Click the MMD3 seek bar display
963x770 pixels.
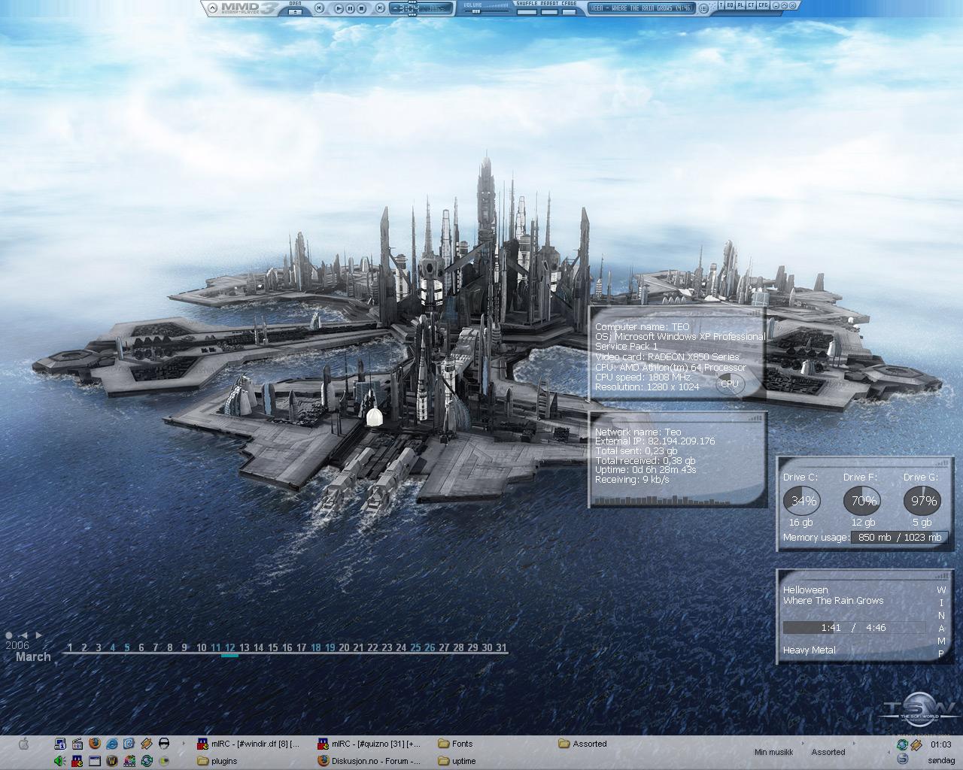click(421, 8)
